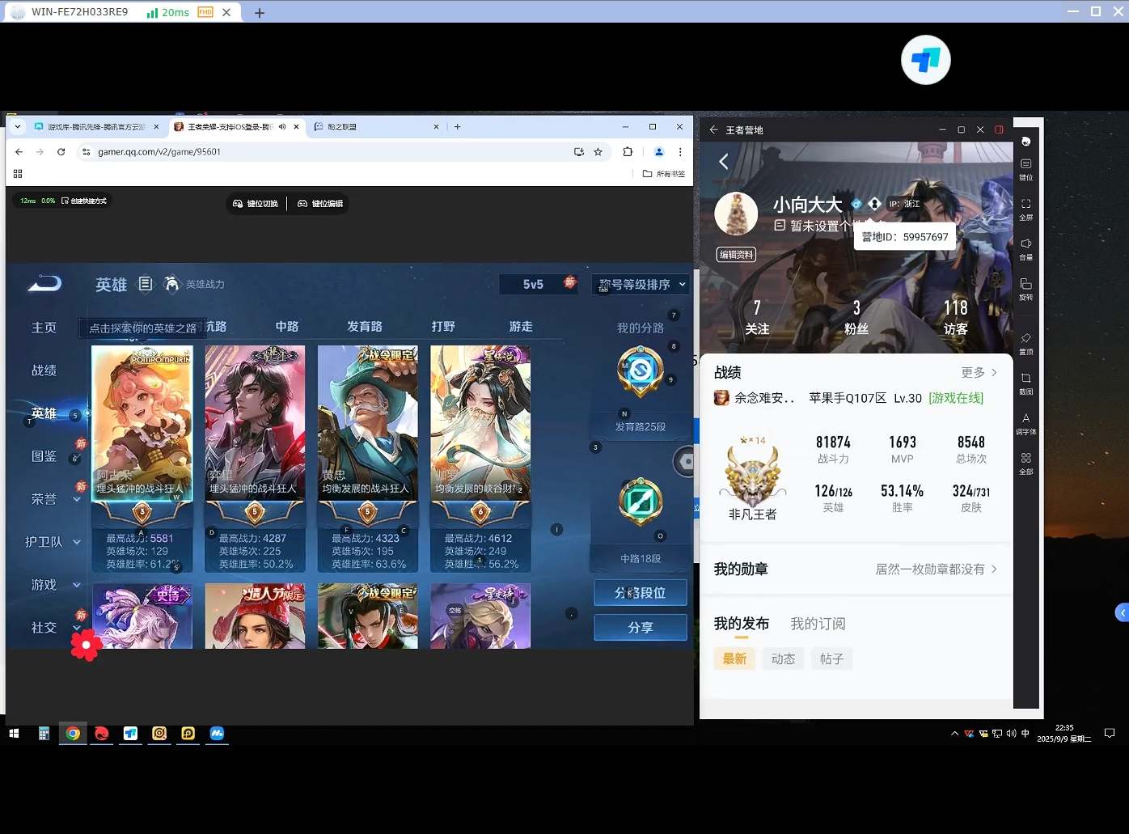The width and height of the screenshot is (1129, 834).
Task: Select the 发育路 lane tab
Action: 365,326
